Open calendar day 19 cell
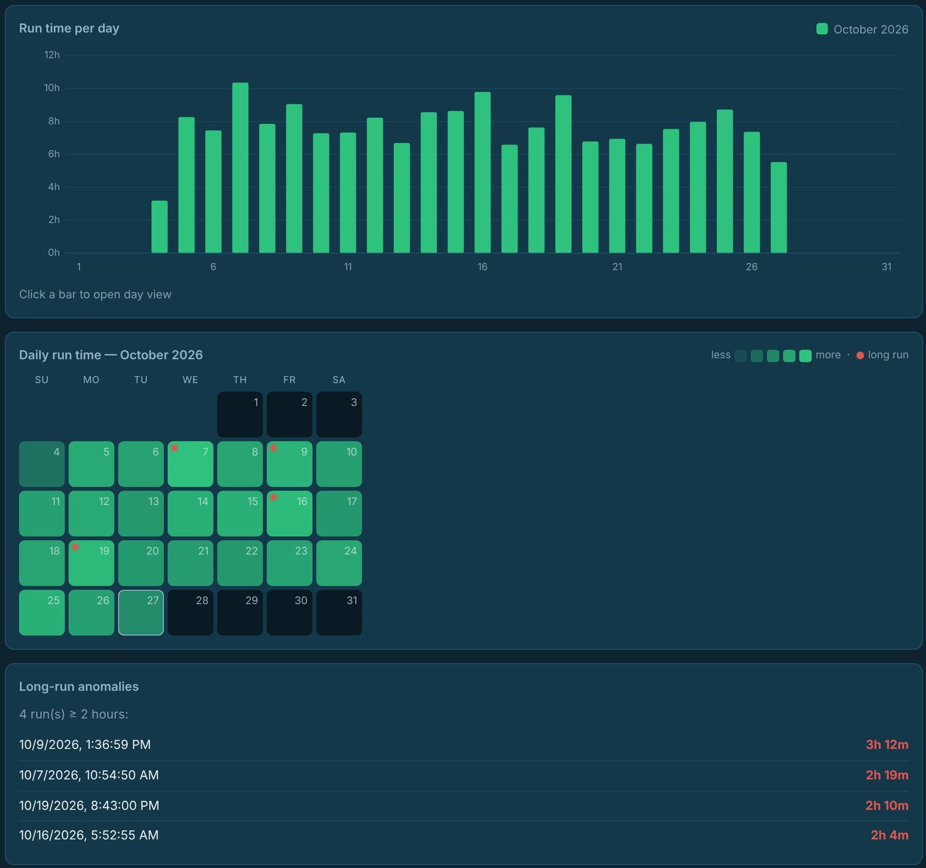This screenshot has width=926, height=868. pos(91,563)
